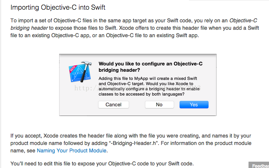Image resolution: width=269 pixels, height=168 pixels.
Task: Click the Xcode hammer app icon
Action: click(x=80, y=72)
